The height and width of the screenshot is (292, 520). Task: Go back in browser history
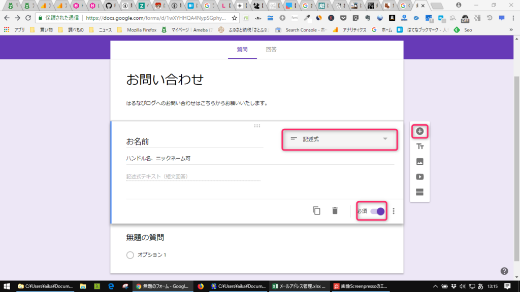click(7, 18)
